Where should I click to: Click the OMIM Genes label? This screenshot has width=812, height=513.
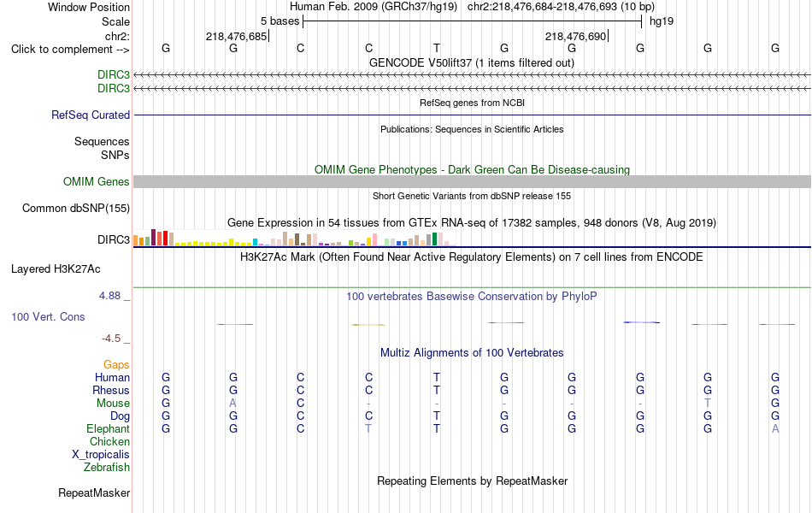(x=96, y=181)
